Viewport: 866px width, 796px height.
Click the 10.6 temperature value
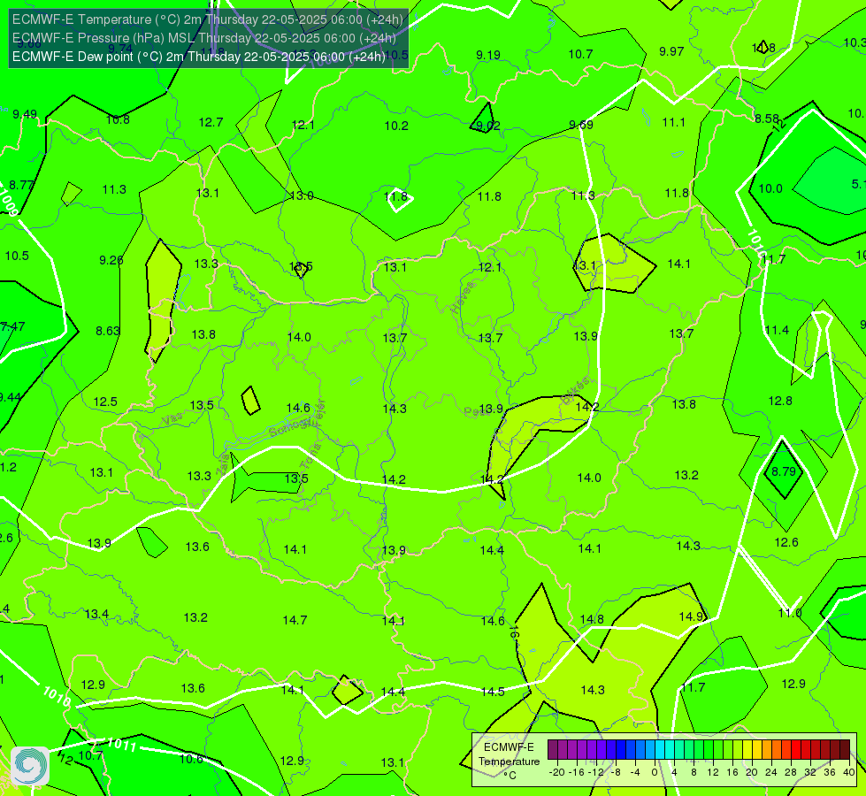[191, 759]
